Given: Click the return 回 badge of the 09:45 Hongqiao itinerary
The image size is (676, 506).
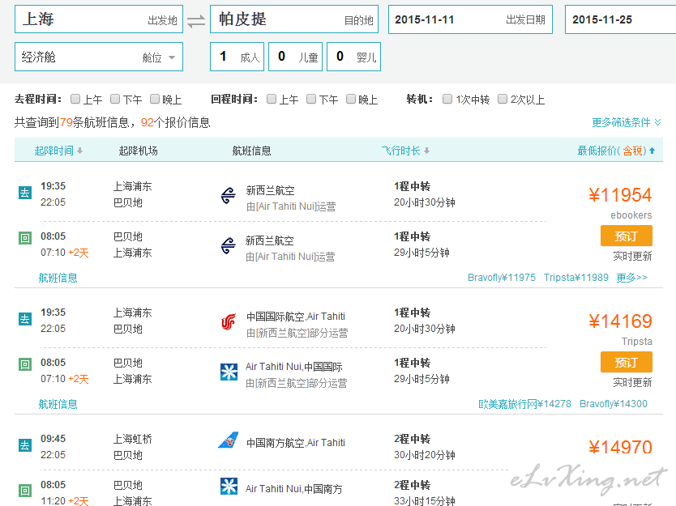Looking at the screenshot, I should (x=25, y=490).
